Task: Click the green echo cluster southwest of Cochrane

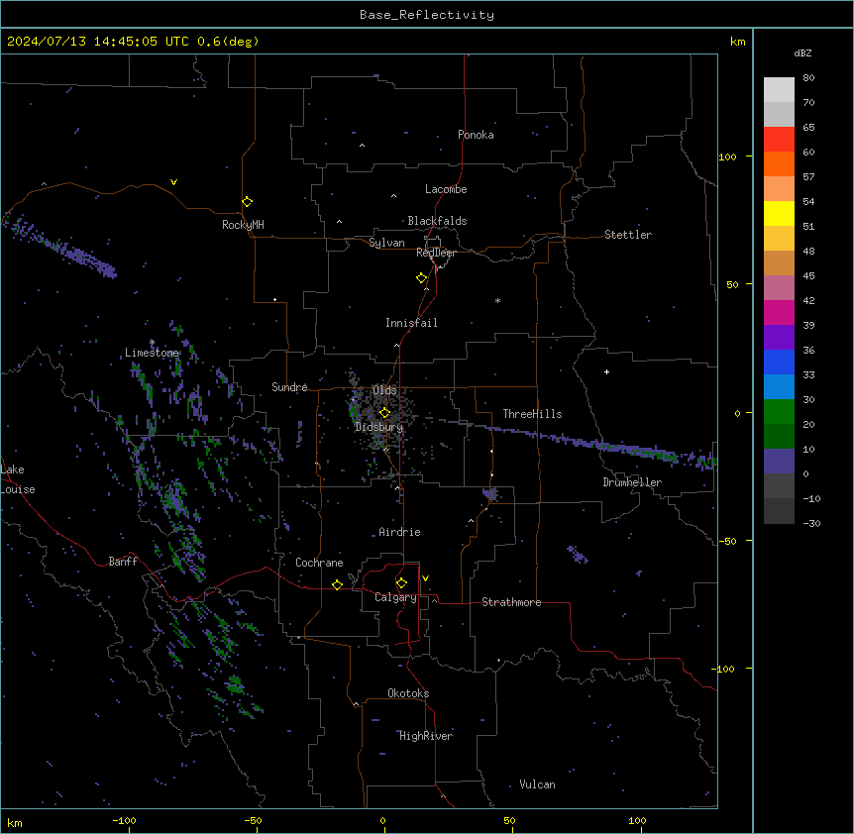Action: coord(235,684)
